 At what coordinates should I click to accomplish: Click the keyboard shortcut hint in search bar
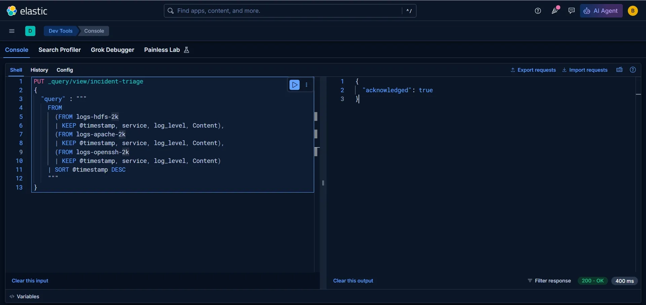click(x=409, y=11)
